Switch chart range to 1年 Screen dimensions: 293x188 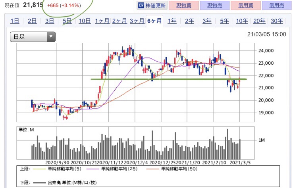pos(172,21)
